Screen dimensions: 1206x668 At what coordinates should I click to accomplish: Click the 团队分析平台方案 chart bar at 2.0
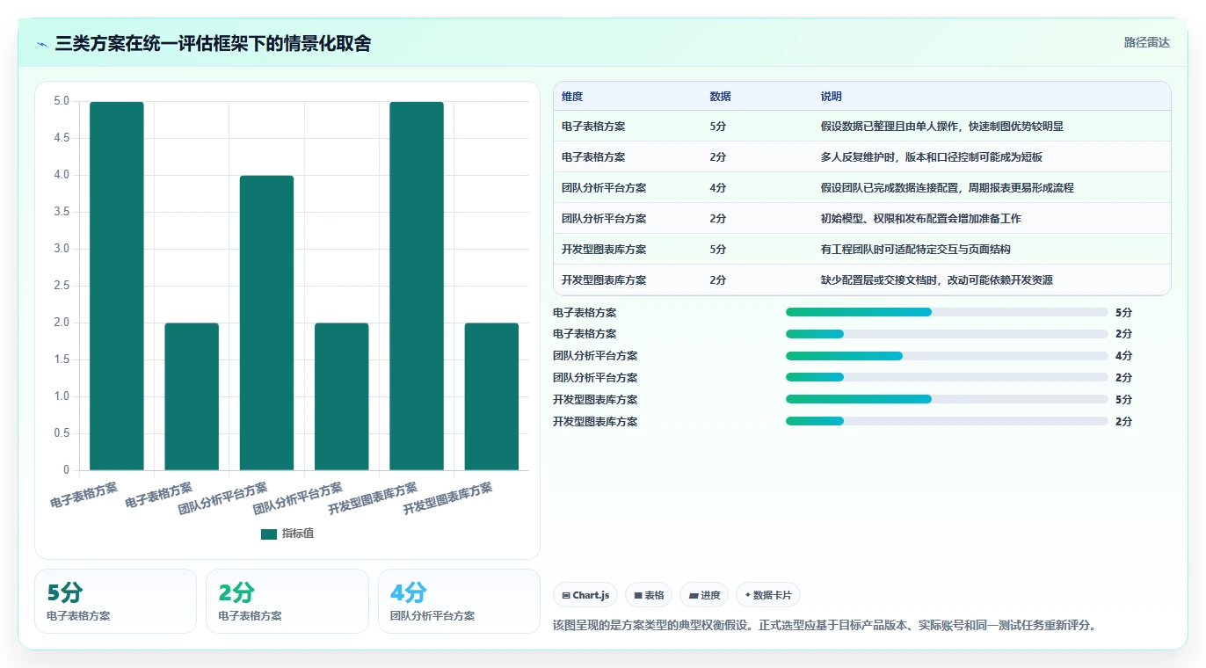point(342,396)
